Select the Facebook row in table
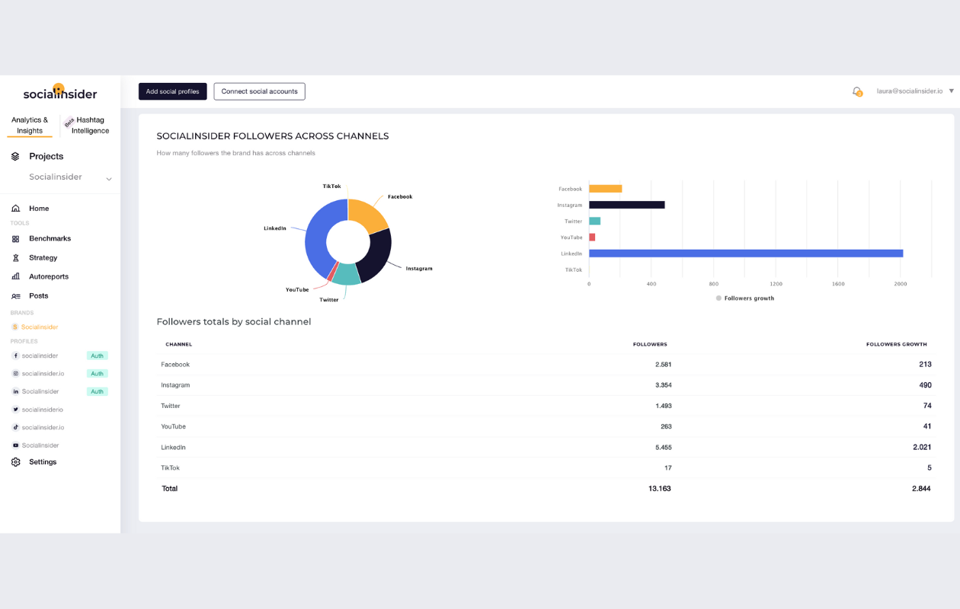 coord(546,365)
